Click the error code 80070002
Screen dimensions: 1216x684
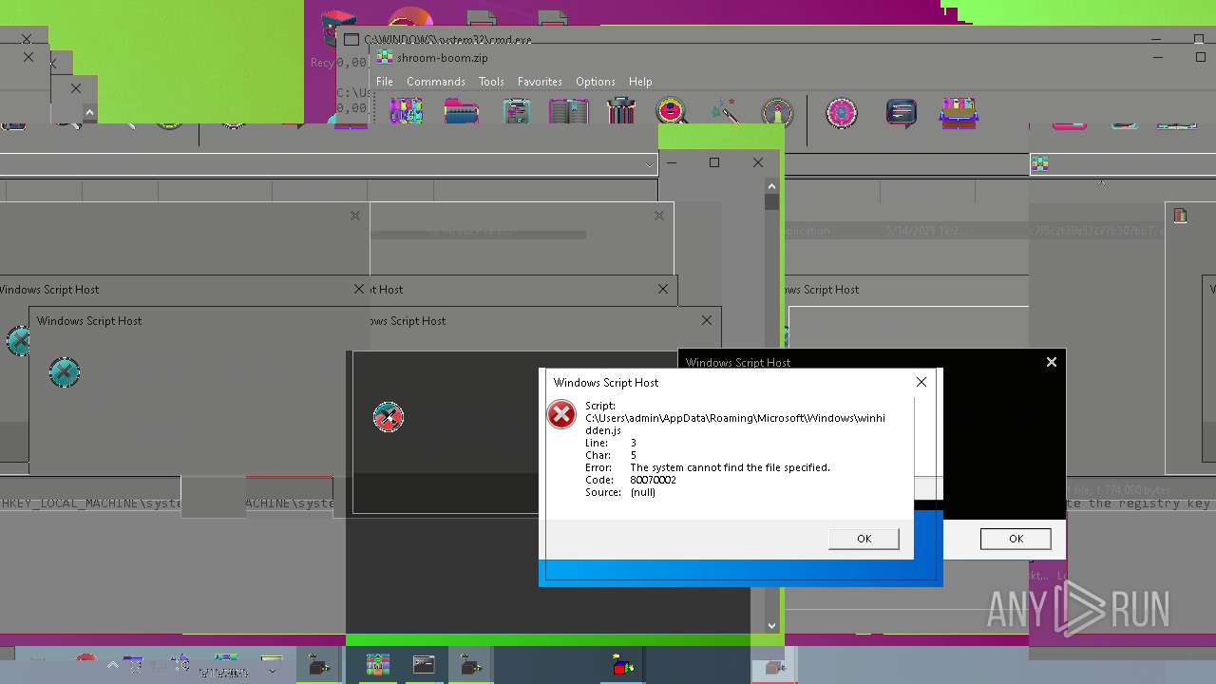tap(653, 480)
